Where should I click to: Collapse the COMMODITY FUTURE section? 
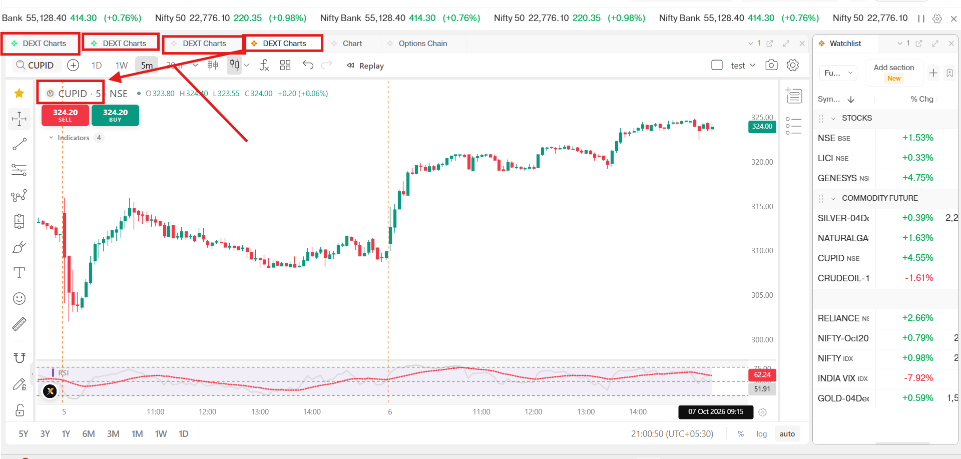point(833,199)
